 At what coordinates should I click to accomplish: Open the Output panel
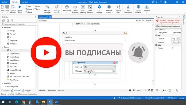[3, 94]
